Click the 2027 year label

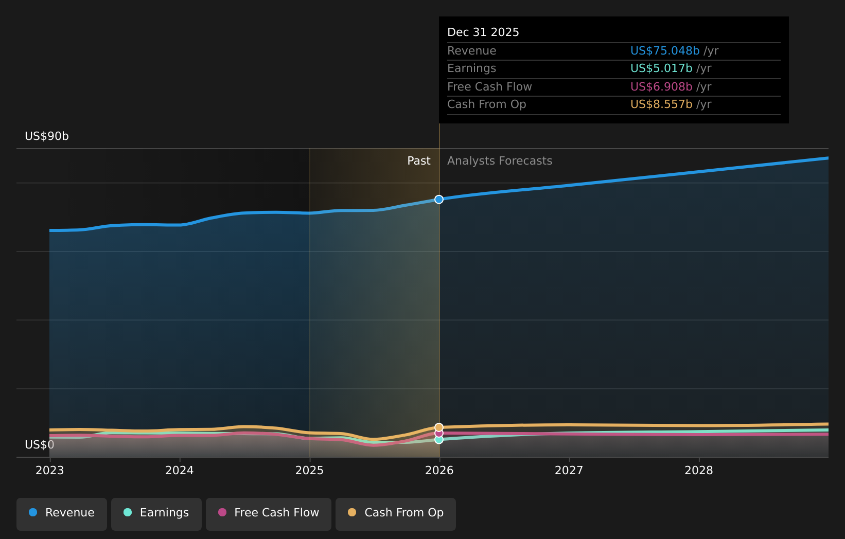pos(569,471)
